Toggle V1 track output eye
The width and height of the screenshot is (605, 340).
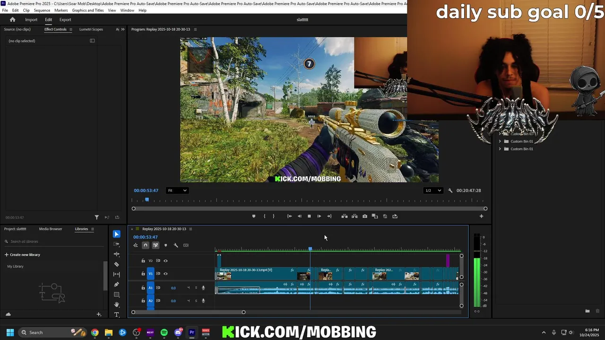[165, 273]
